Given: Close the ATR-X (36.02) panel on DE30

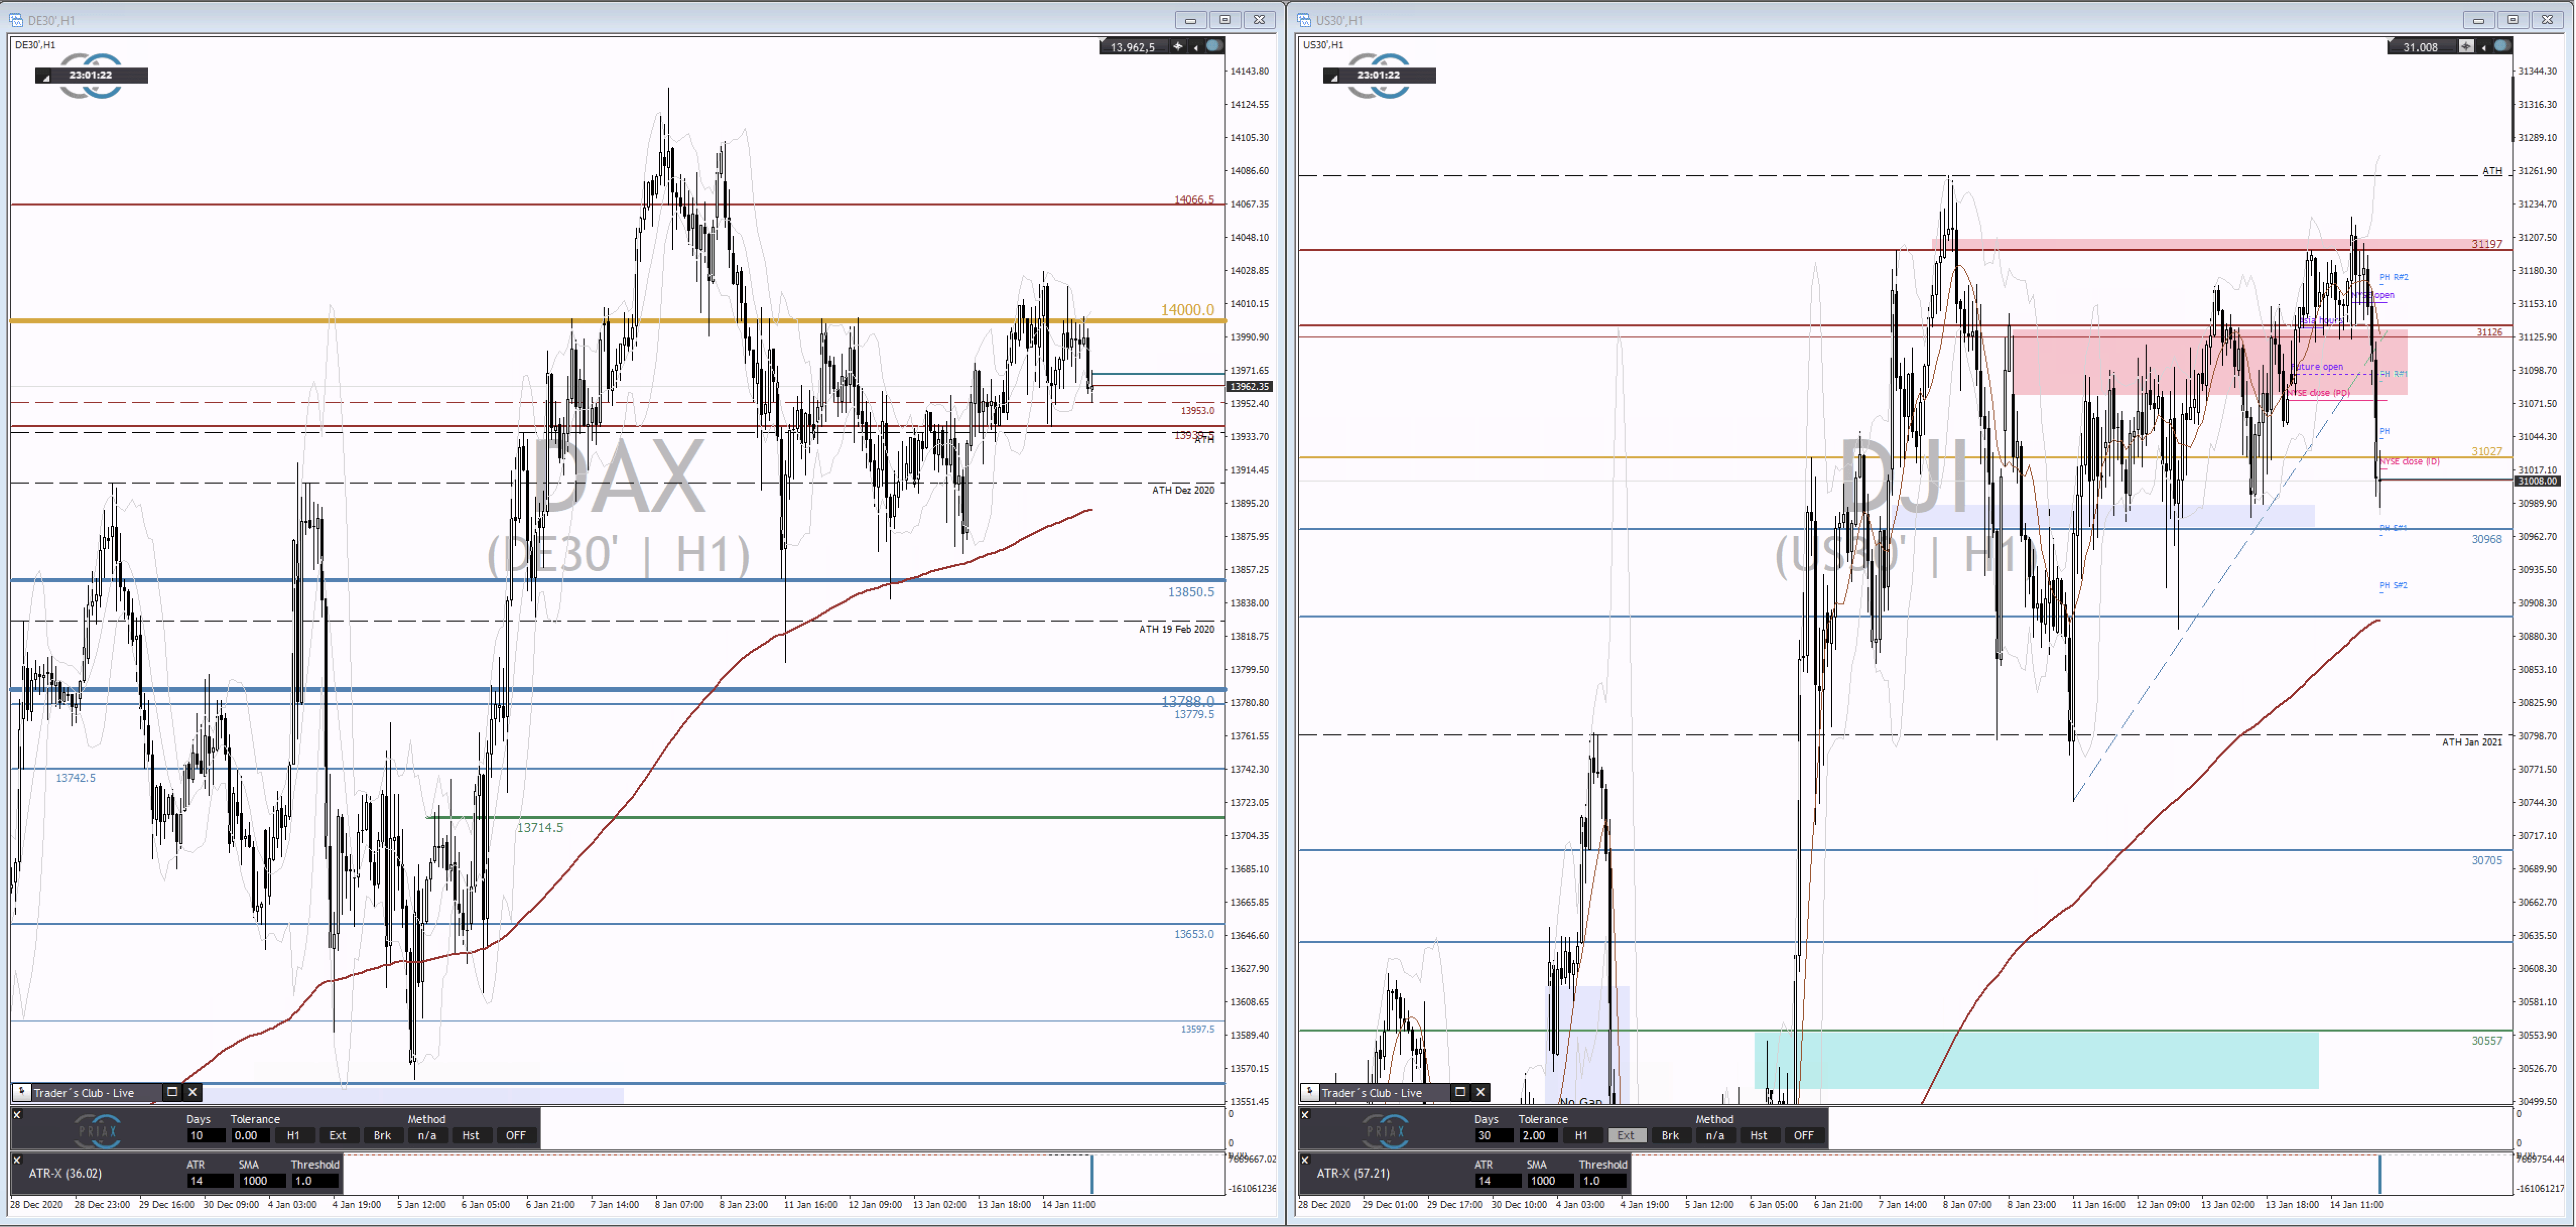Looking at the screenshot, I should click(17, 1160).
